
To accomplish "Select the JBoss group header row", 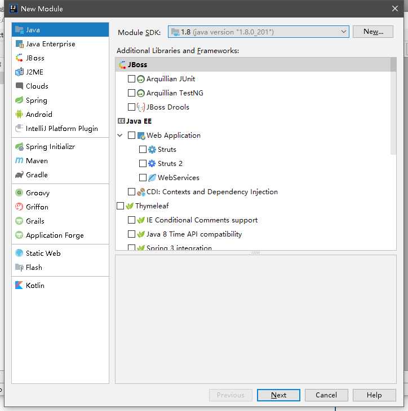I will point(253,64).
